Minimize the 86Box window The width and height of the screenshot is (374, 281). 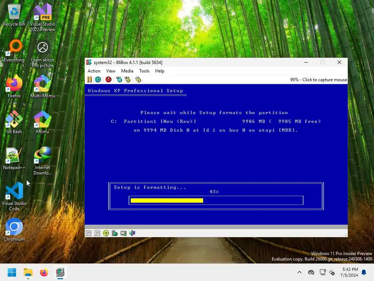click(x=306, y=62)
